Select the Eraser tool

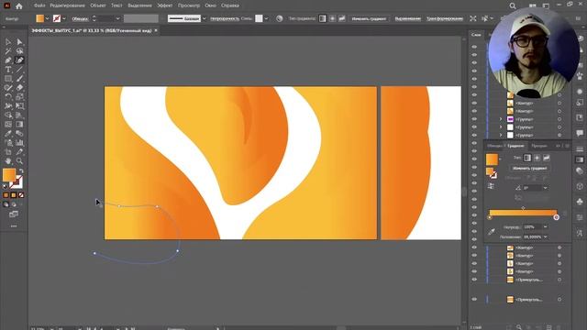(x=19, y=88)
